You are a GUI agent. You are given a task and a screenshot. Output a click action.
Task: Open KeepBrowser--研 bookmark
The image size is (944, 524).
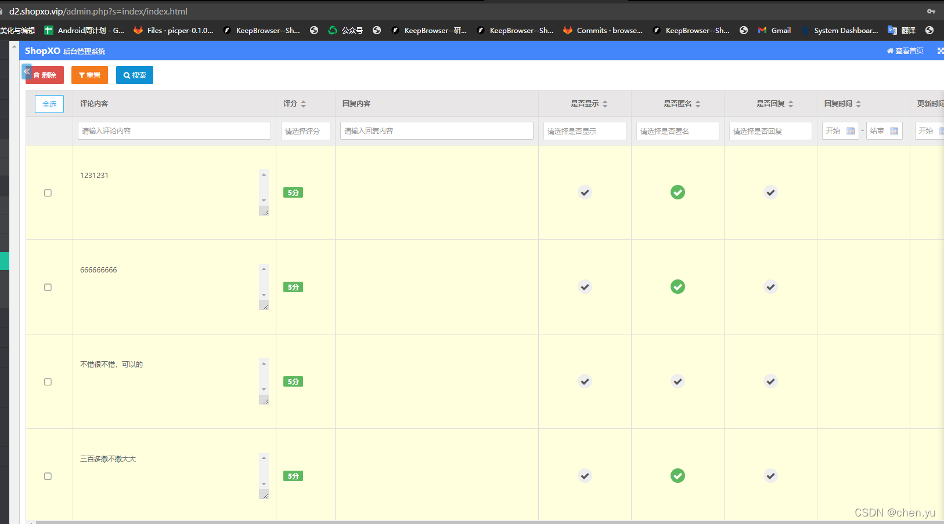click(429, 30)
